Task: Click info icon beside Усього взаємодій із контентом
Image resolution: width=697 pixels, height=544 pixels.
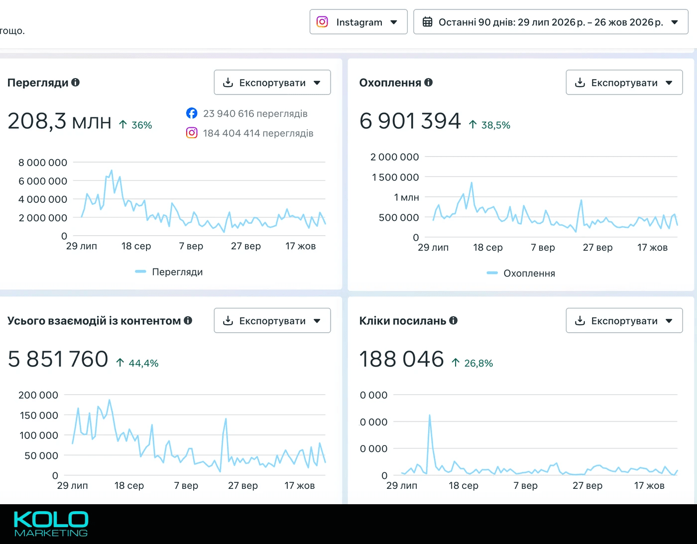Action: click(x=188, y=321)
